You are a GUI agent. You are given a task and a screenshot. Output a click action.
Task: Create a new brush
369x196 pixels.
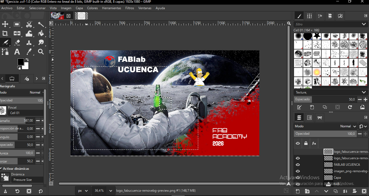[x=312, y=107]
